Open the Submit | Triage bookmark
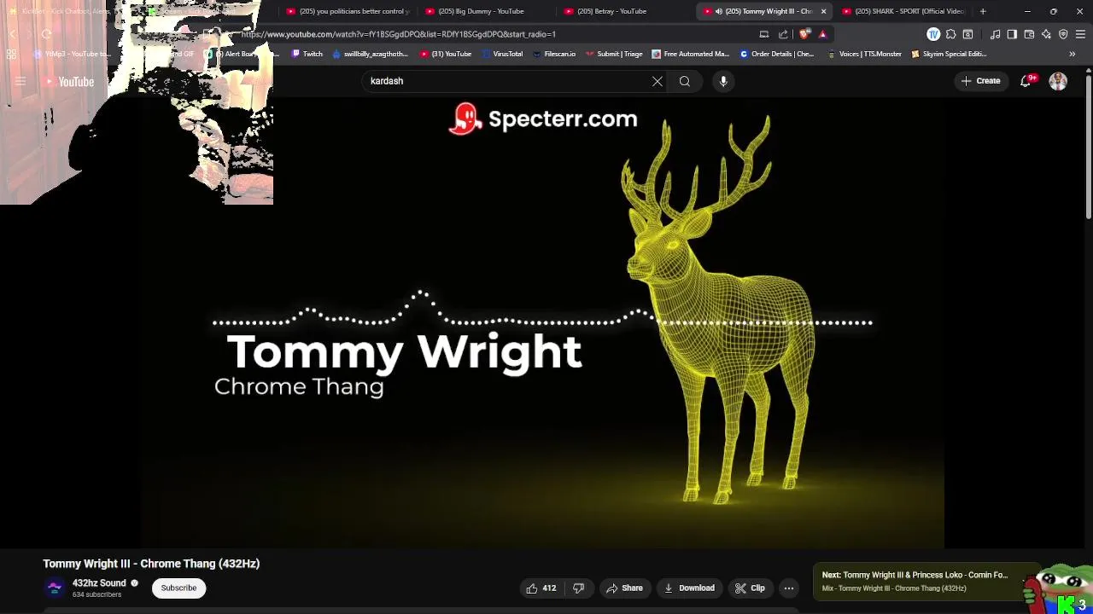The width and height of the screenshot is (1093, 614). point(614,54)
